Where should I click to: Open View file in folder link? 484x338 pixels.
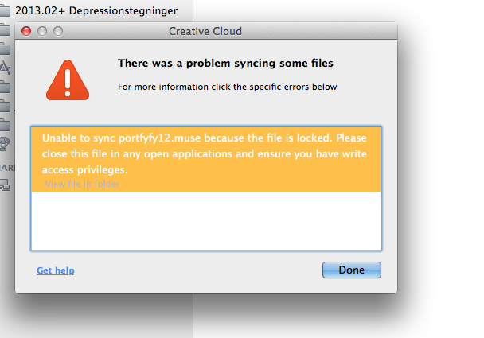(x=82, y=184)
